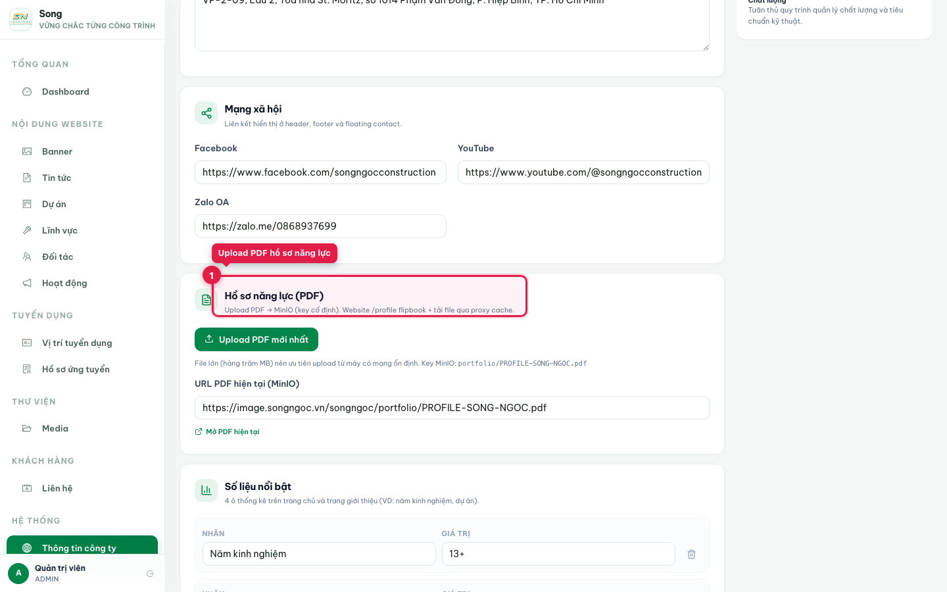This screenshot has height=592, width=947.
Task: Delete the Năm kinh nghiệm statistic row
Action: point(692,554)
